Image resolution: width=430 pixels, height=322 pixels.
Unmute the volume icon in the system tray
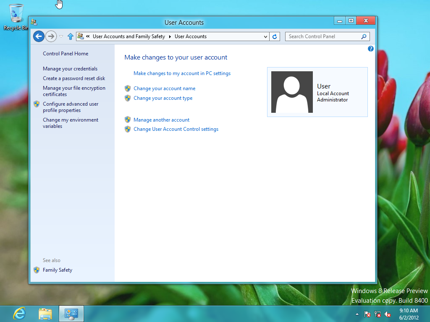point(388,314)
